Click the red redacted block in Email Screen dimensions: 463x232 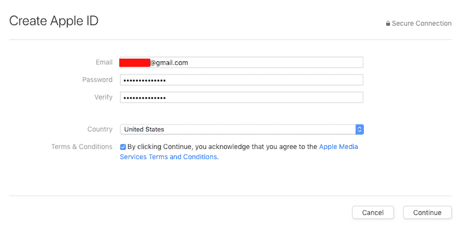(x=135, y=62)
